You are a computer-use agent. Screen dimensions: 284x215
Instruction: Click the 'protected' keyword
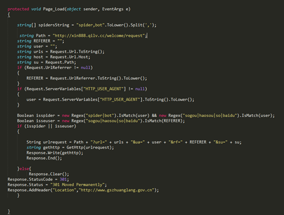[x=18, y=9]
